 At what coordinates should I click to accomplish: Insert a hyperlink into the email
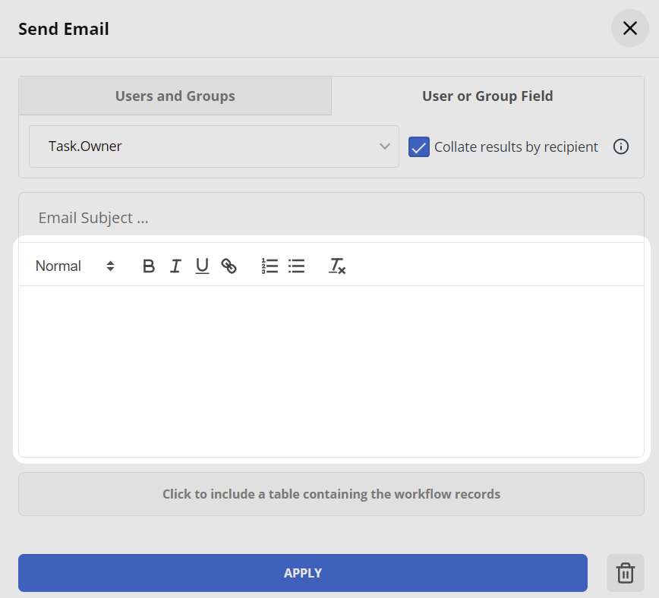click(x=229, y=266)
